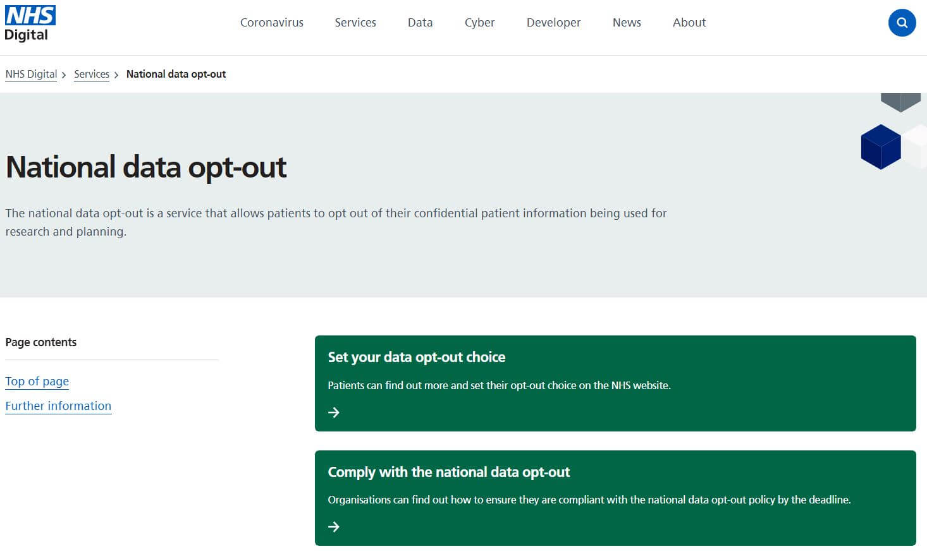Jump to Further information section
Viewport: 927px width, 554px height.
coord(58,406)
